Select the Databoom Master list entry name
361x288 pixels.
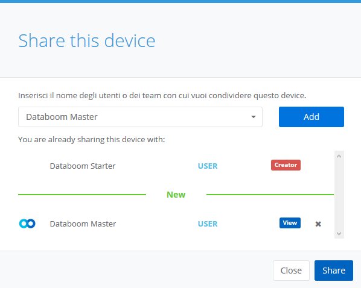pyautogui.click(x=83, y=224)
